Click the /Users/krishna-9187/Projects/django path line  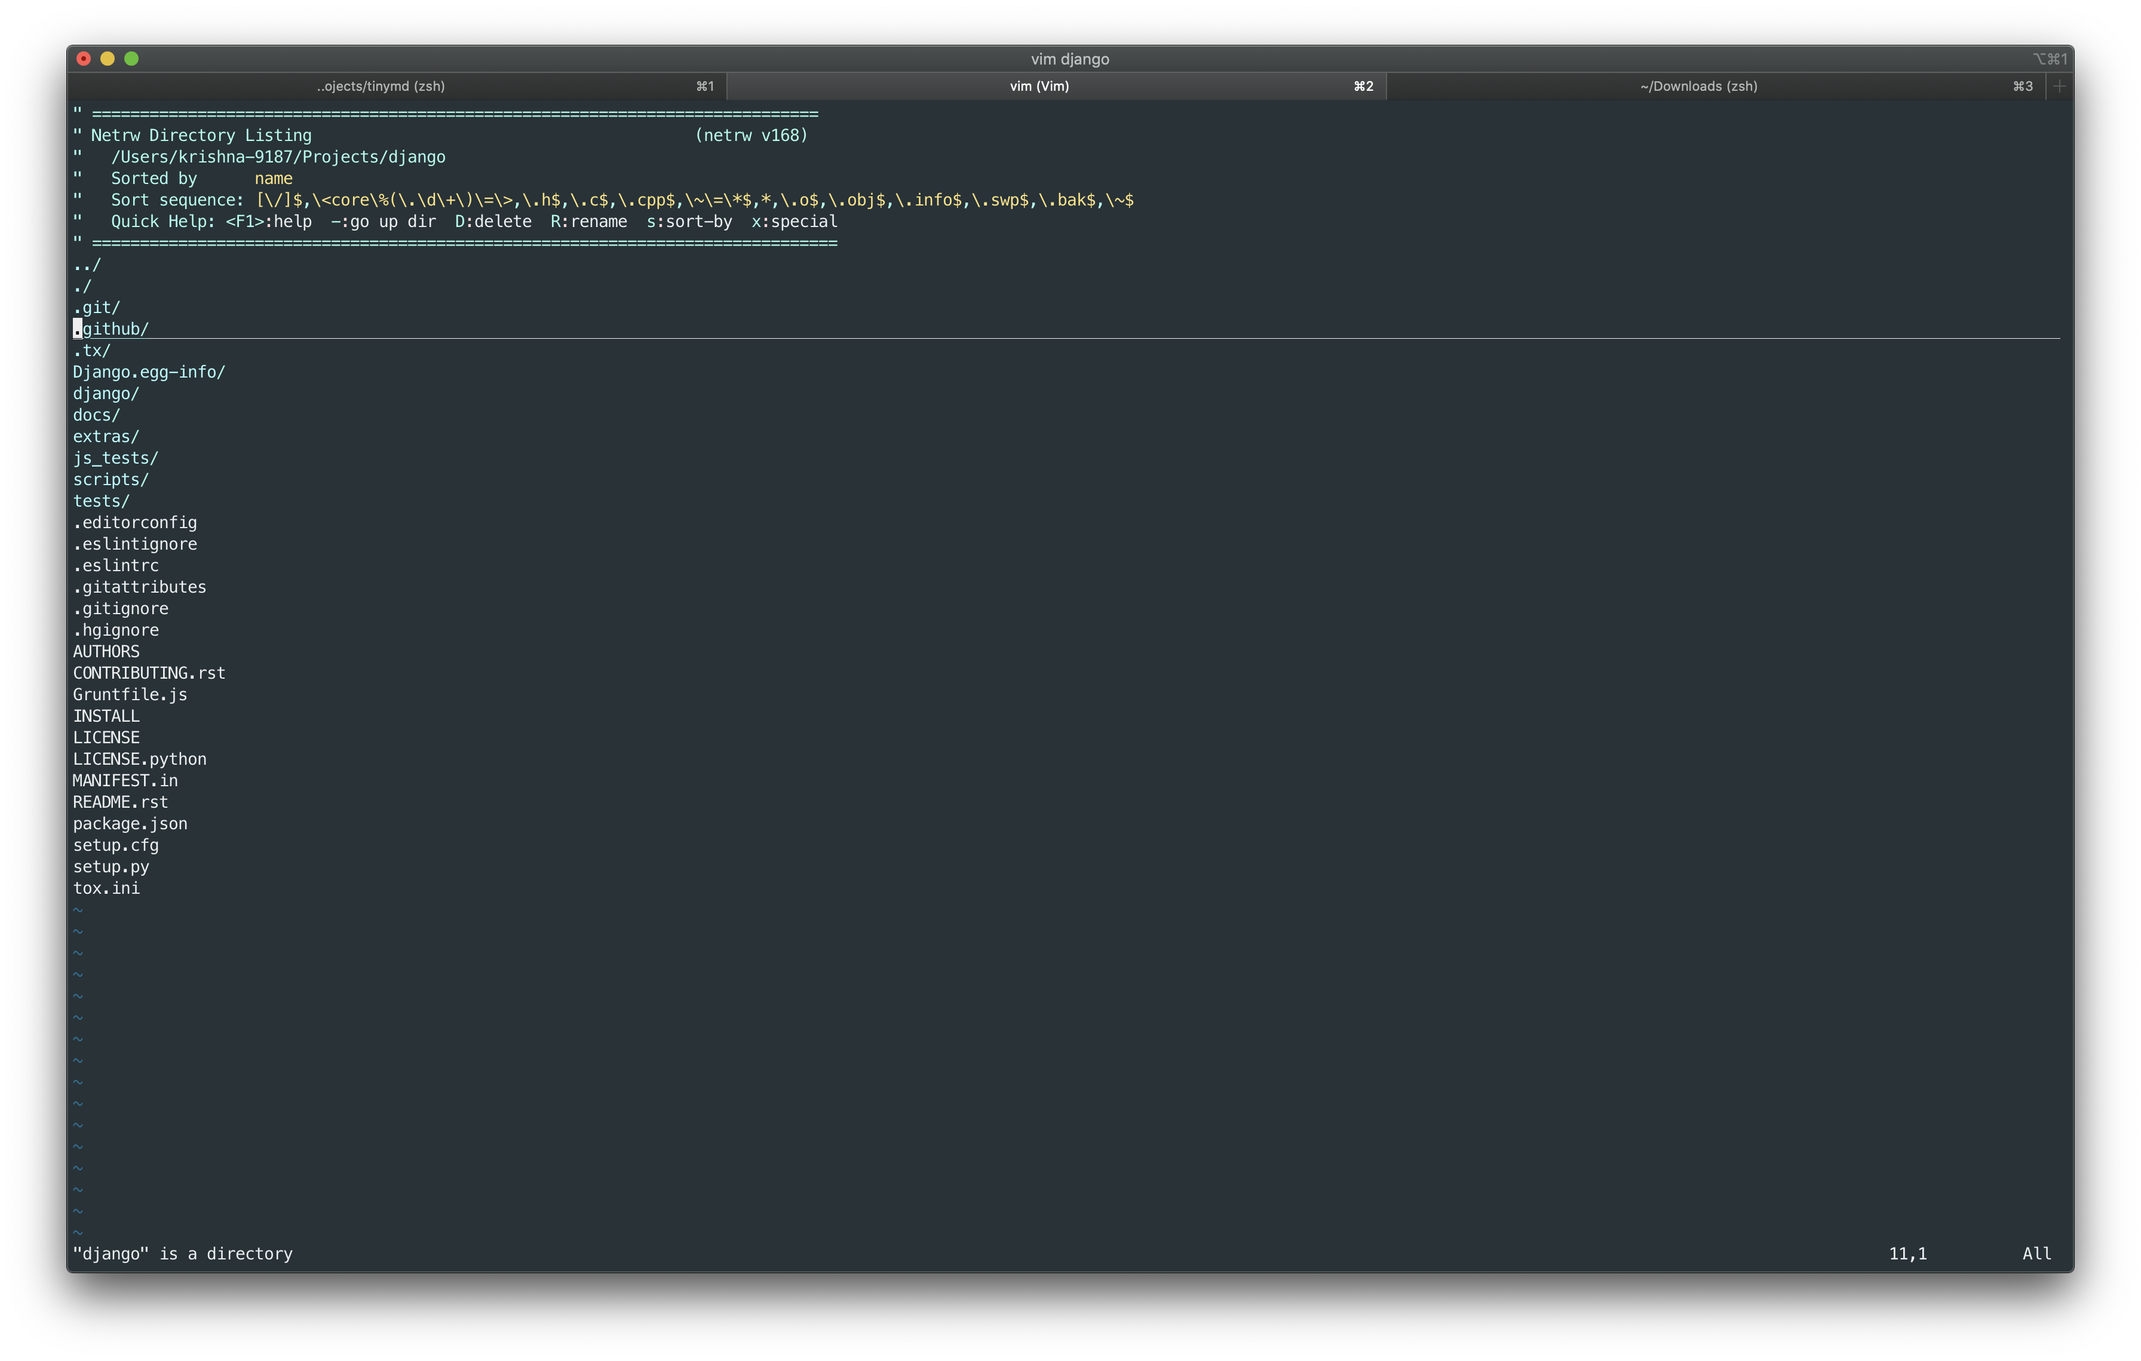[x=278, y=157]
